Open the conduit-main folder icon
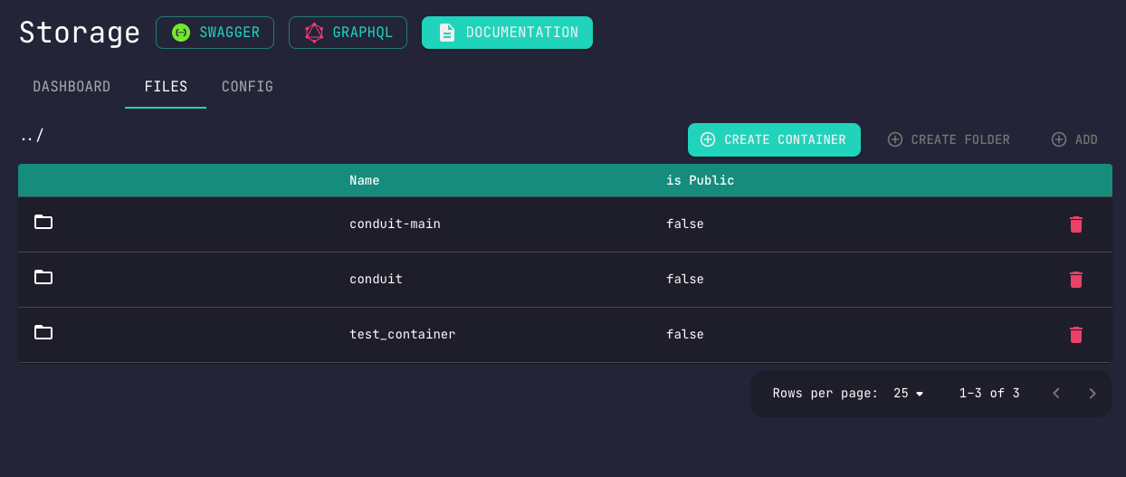This screenshot has width=1126, height=477. pyautogui.click(x=43, y=222)
